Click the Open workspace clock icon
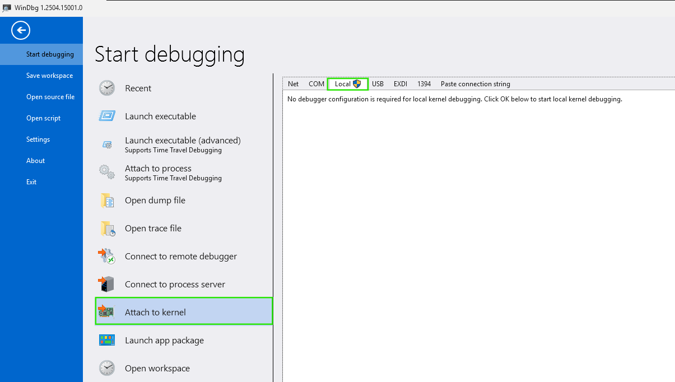 click(107, 368)
